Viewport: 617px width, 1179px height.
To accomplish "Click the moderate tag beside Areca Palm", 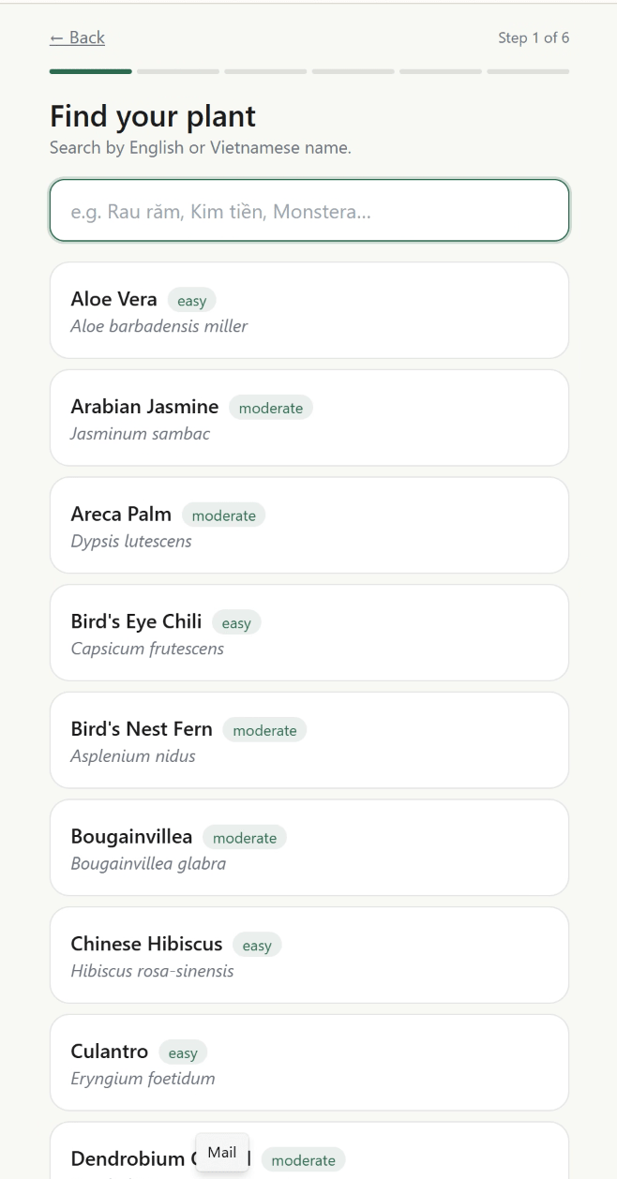I will (x=223, y=515).
